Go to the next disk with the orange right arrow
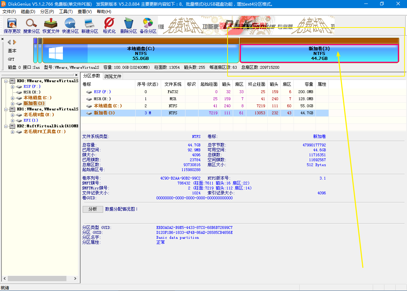 pyautogui.click(x=14, y=42)
